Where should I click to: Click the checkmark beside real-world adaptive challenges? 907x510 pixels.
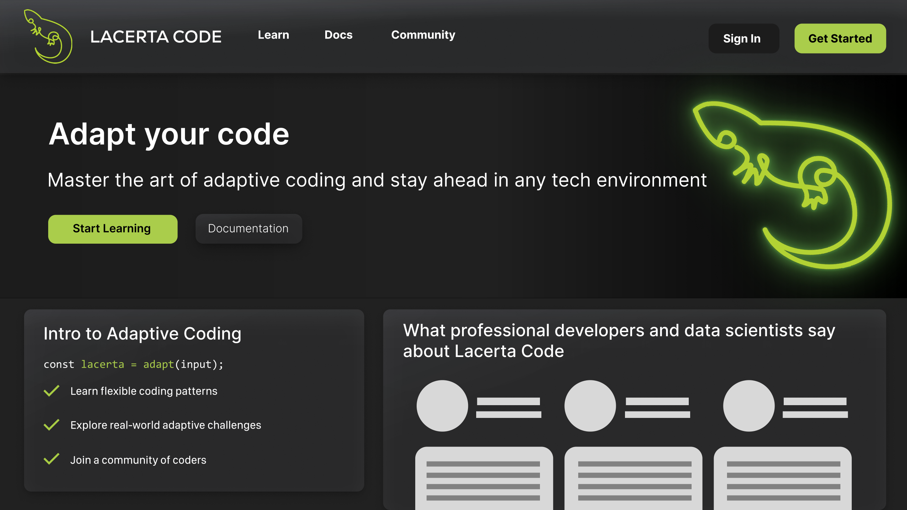(51, 425)
